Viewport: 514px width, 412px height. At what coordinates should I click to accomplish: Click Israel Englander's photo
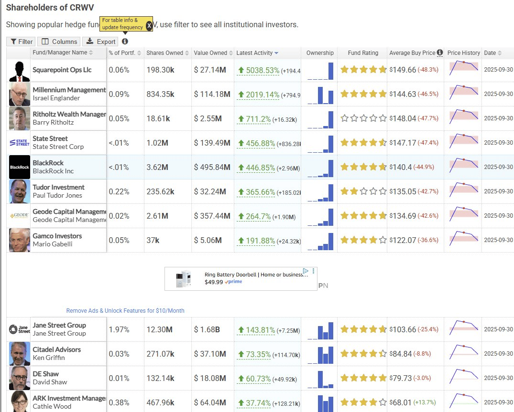[x=19, y=94]
